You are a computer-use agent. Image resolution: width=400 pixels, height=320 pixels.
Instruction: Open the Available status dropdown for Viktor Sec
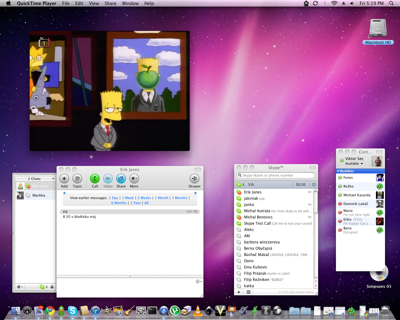click(x=354, y=164)
